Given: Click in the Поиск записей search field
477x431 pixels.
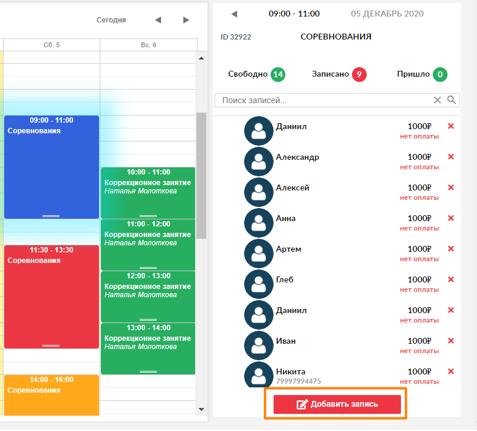Looking at the screenshot, I should click(x=324, y=100).
